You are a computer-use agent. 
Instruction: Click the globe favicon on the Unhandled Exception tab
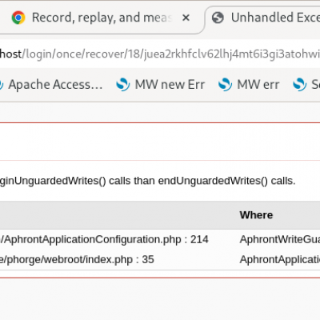tap(218, 18)
